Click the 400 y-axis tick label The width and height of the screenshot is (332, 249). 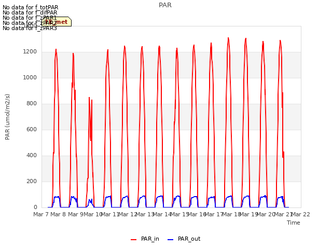coord(32,156)
